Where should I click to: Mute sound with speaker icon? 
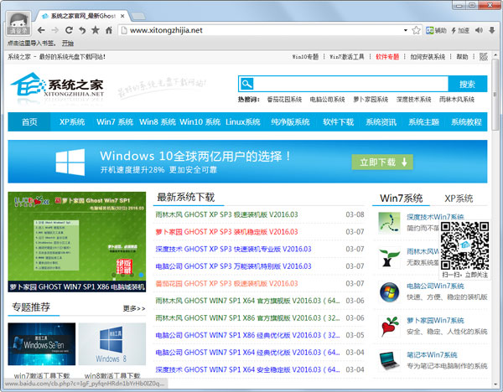[x=479, y=30]
